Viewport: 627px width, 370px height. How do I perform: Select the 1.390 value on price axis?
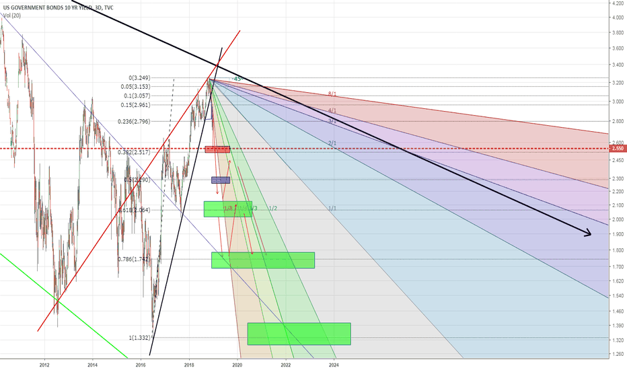click(618, 326)
